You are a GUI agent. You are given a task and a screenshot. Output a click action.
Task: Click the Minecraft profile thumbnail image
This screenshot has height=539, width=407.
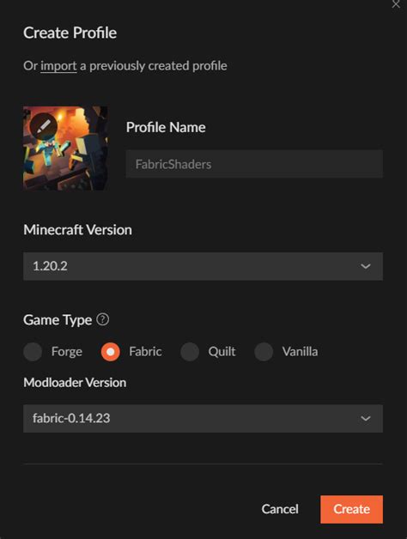click(x=65, y=148)
